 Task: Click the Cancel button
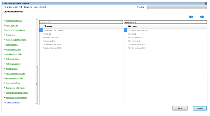pyautogui.click(x=200, y=108)
